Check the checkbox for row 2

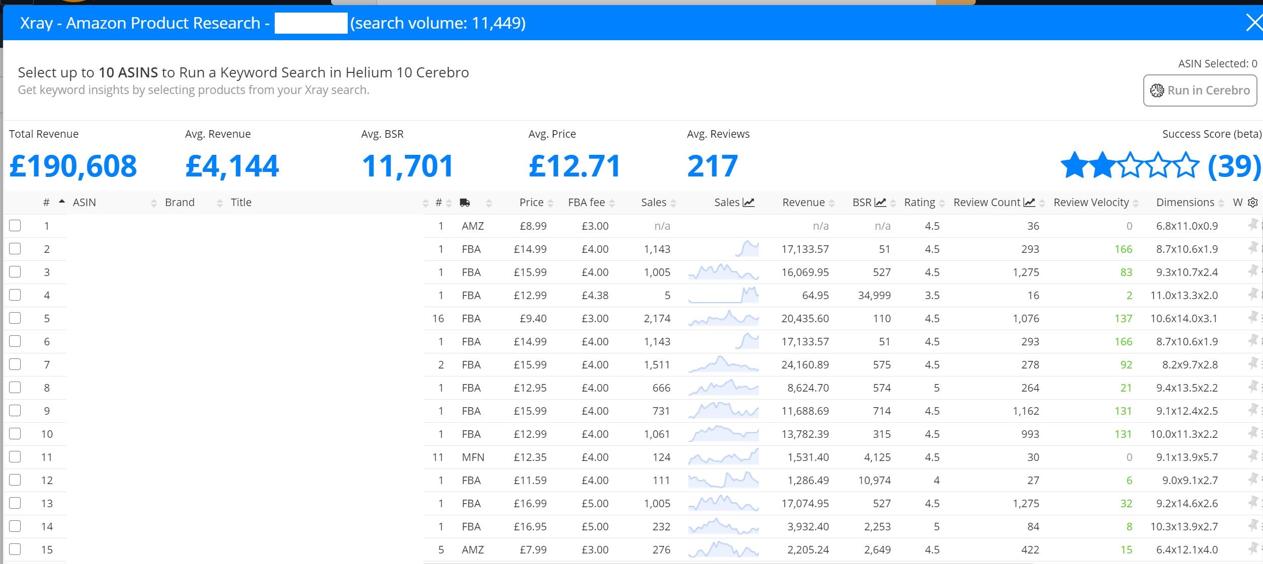[15, 249]
